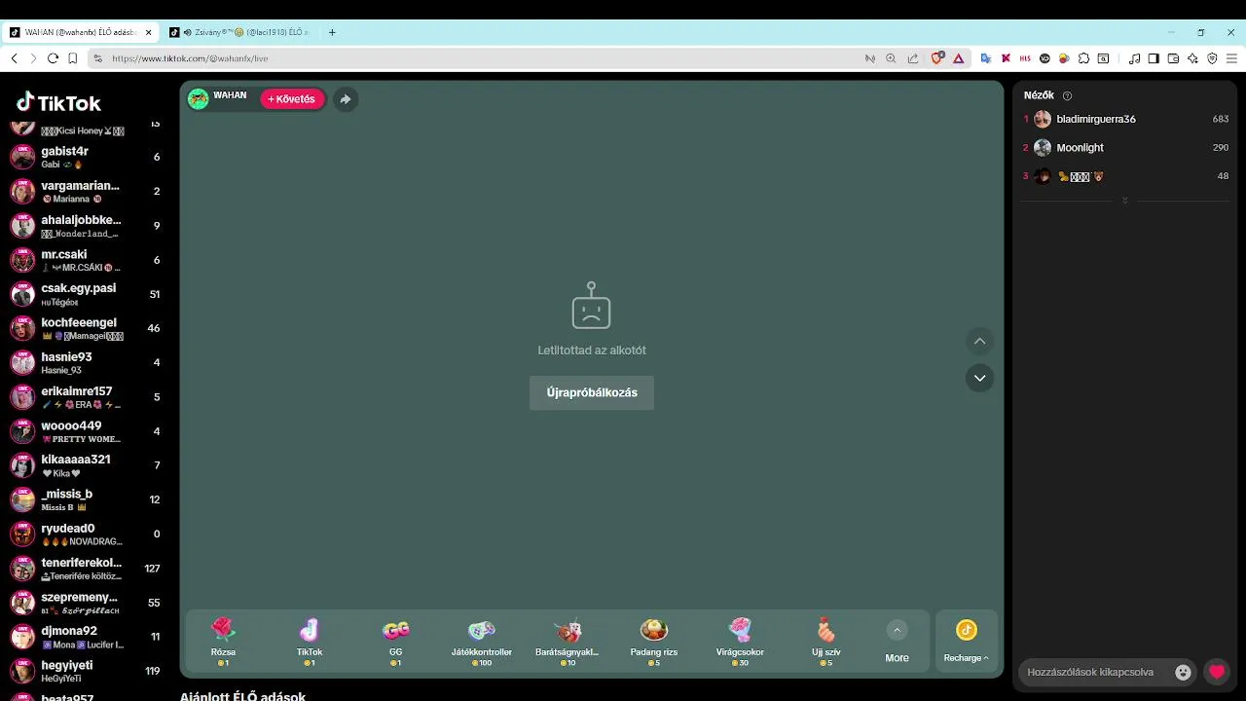The image size is (1246, 701).
Task: Click the heart like button in chat
Action: click(x=1217, y=672)
